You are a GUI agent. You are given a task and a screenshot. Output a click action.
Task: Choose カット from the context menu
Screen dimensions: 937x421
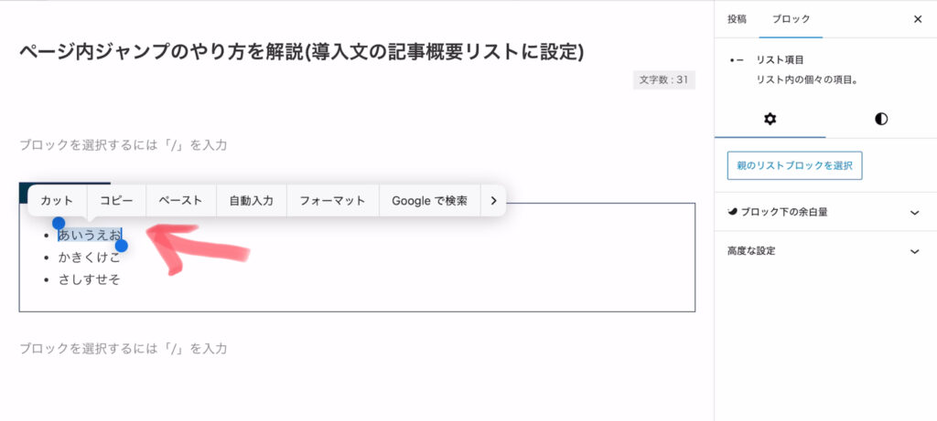[x=57, y=200]
